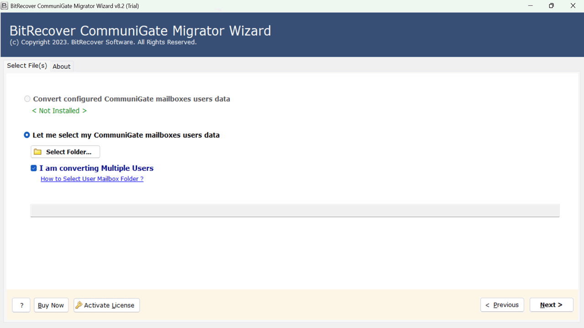
Task: Click the question mark help button
Action: (x=21, y=305)
